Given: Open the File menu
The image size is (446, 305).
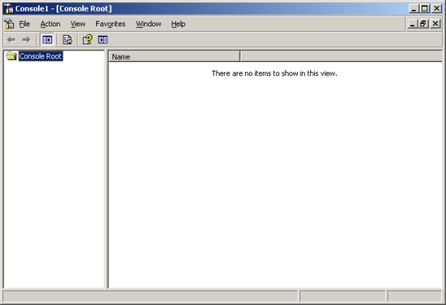Looking at the screenshot, I should [x=25, y=24].
